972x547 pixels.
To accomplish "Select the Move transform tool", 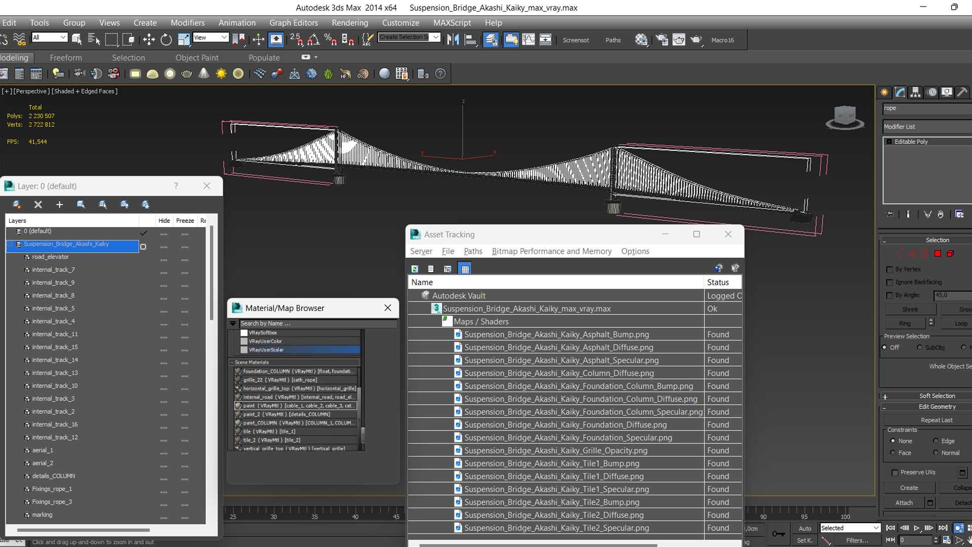I will pos(149,40).
